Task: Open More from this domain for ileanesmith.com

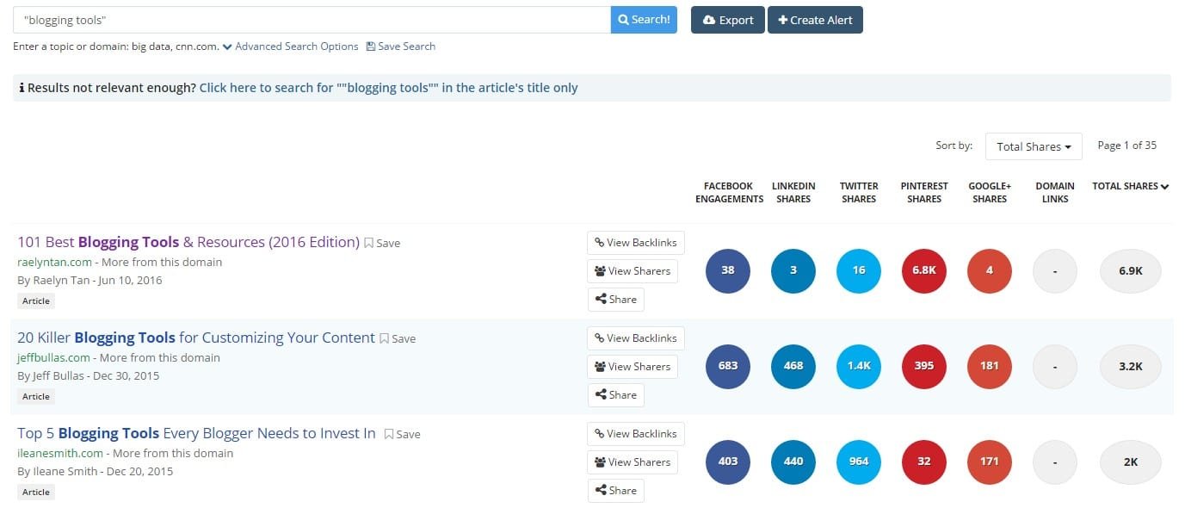Action: [173, 454]
